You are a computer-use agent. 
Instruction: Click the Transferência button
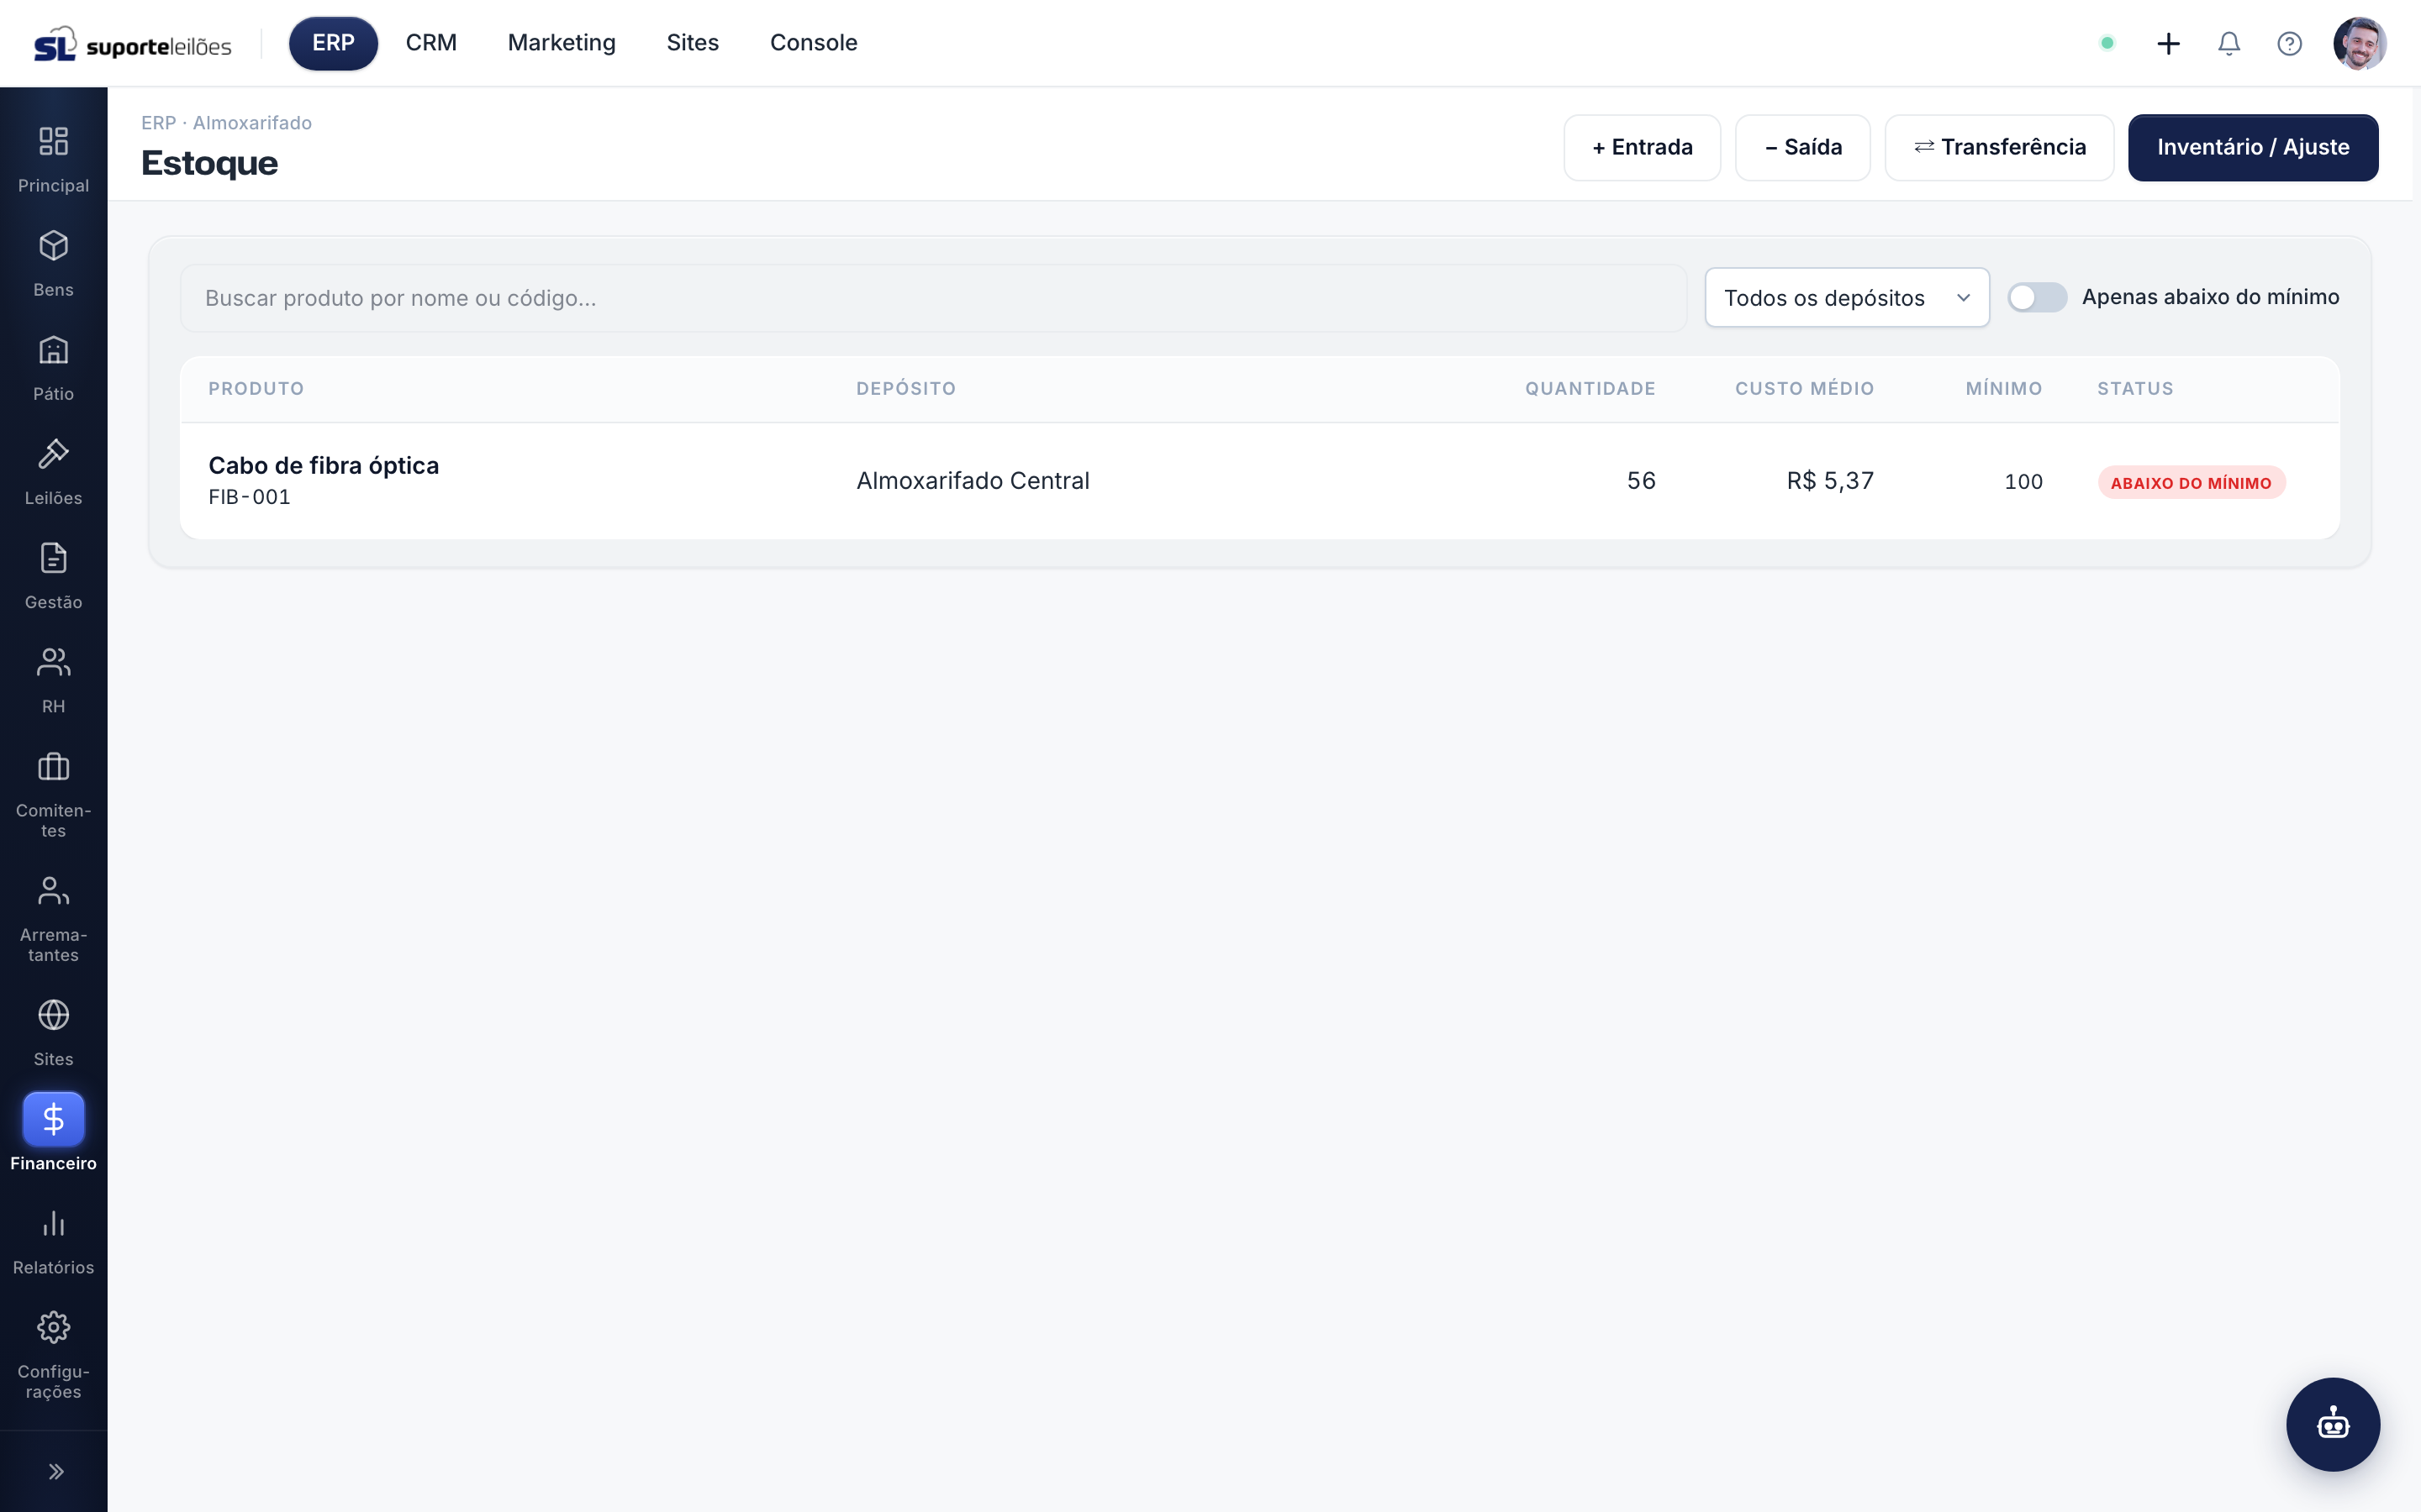[x=1998, y=147]
